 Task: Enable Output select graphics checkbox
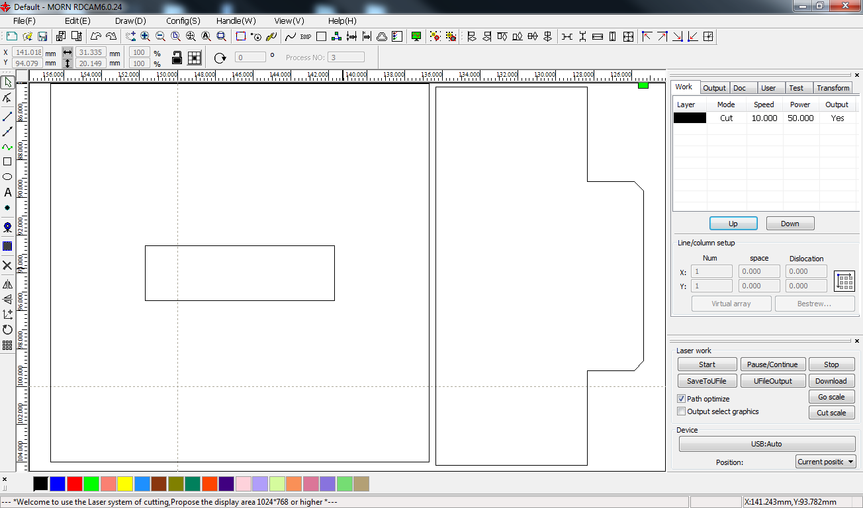(x=681, y=411)
